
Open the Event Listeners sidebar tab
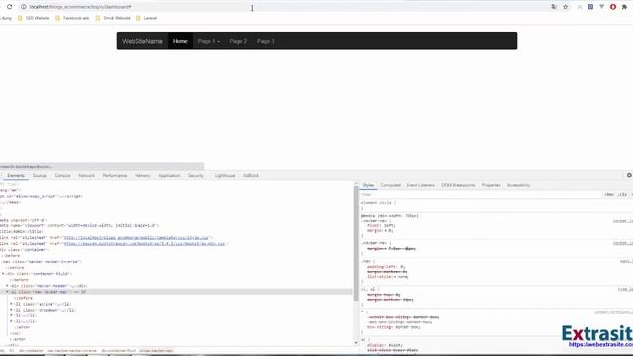point(421,185)
